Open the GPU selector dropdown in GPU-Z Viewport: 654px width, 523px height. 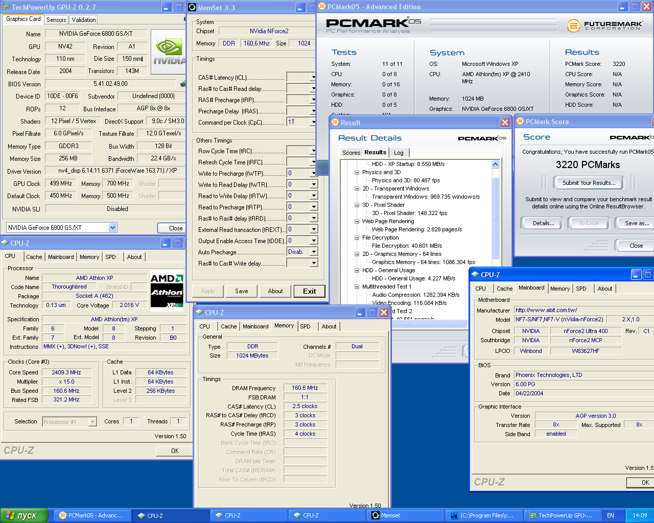(113, 228)
